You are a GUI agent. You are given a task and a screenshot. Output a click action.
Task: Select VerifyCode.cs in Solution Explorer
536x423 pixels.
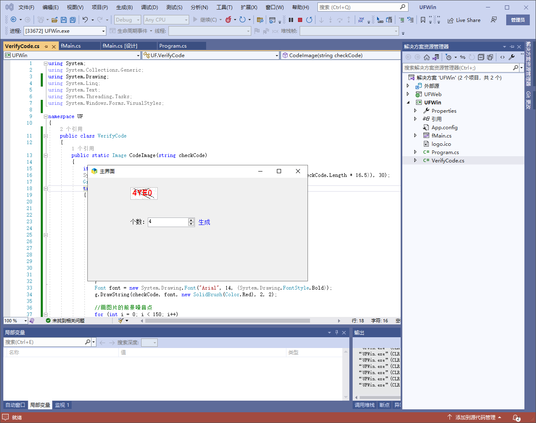pyautogui.click(x=448, y=160)
